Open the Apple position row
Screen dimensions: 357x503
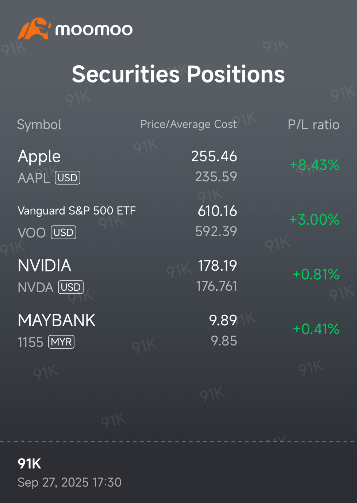click(39, 156)
